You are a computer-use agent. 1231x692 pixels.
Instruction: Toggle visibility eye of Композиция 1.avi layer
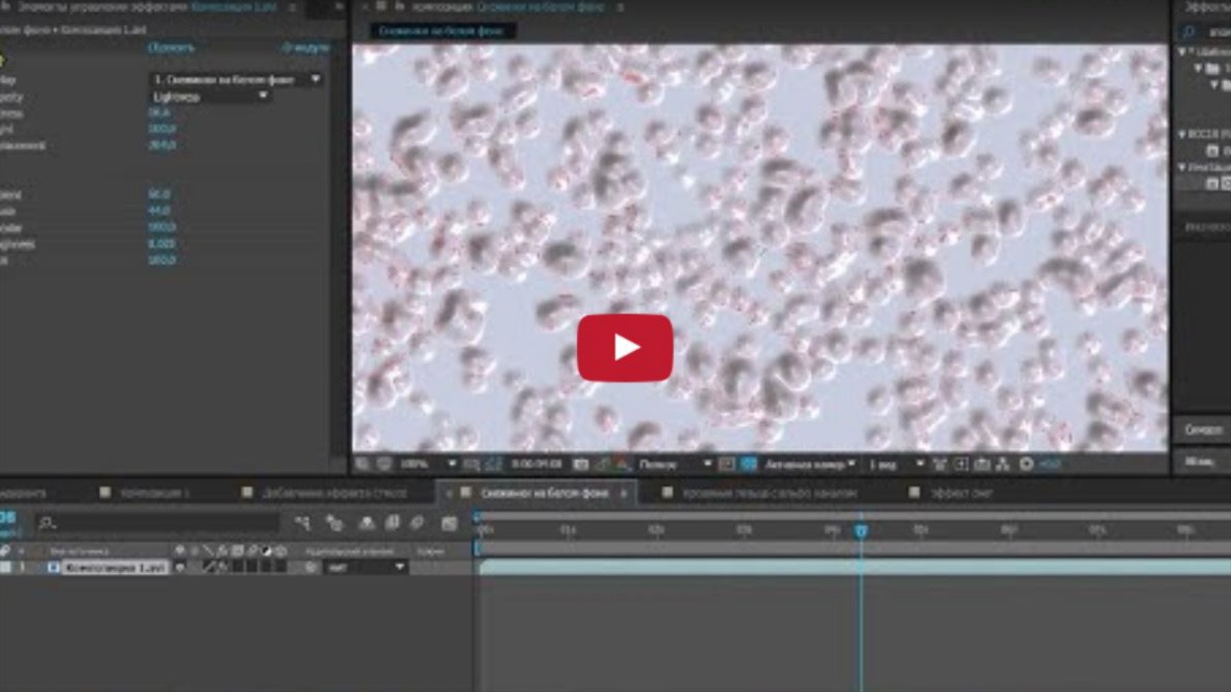[x=5, y=567]
